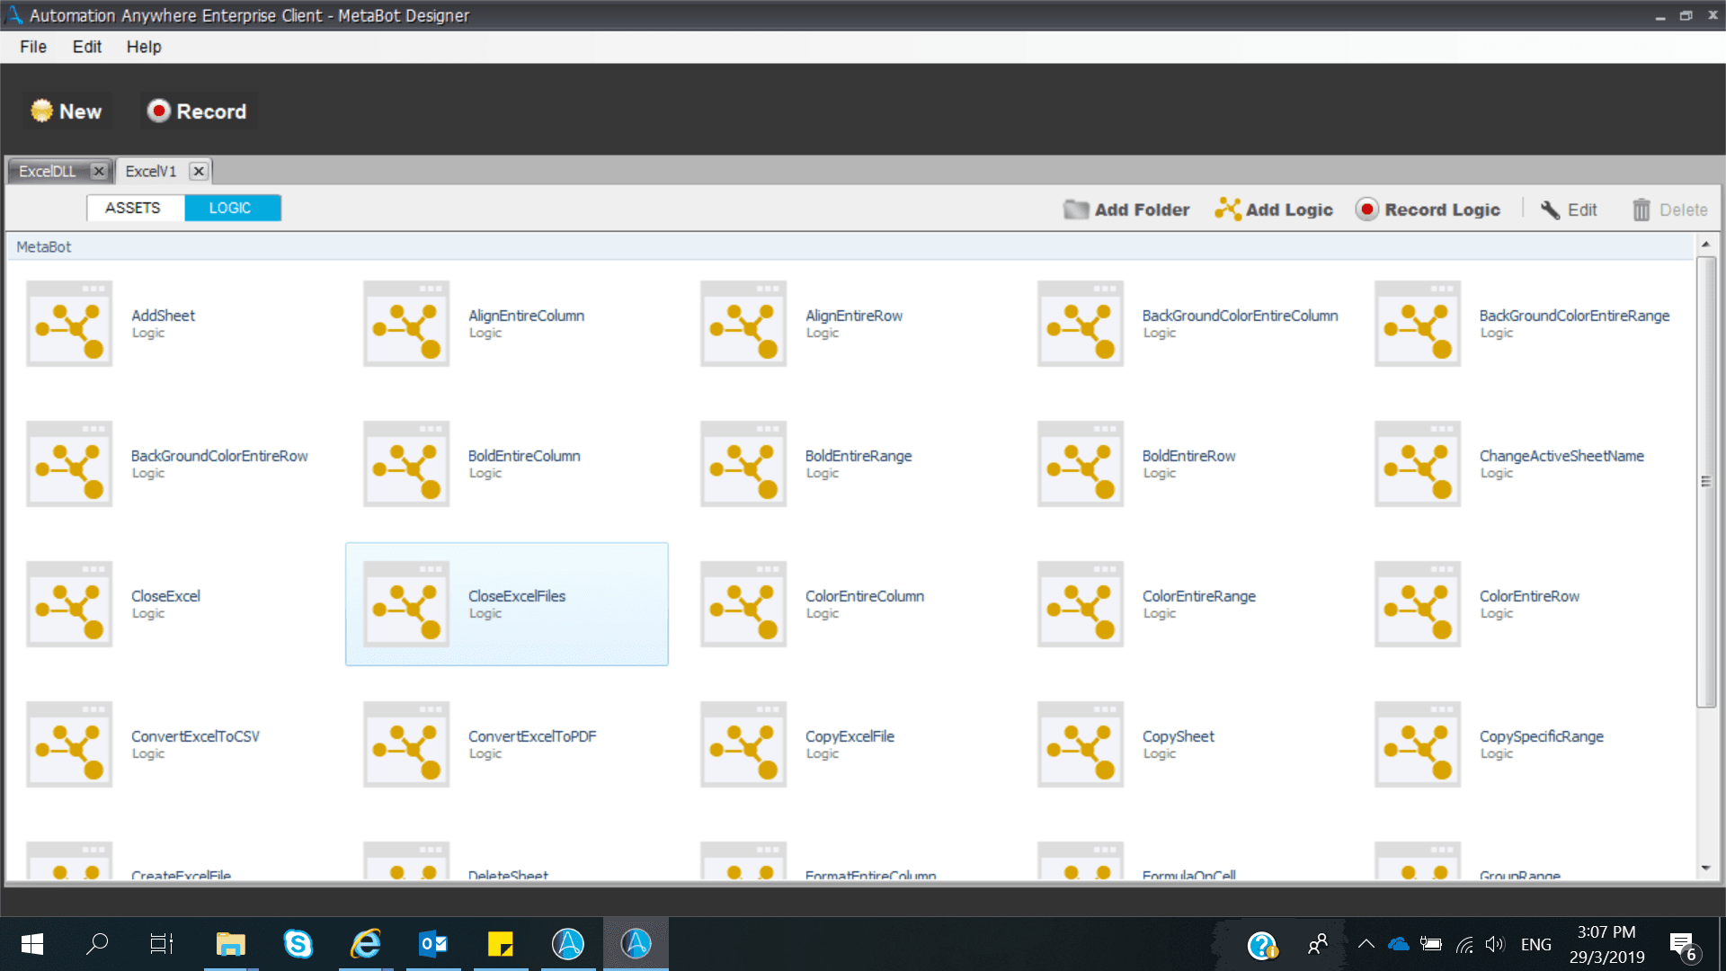Open the Help menu
1726x971 pixels.
pyautogui.click(x=144, y=47)
